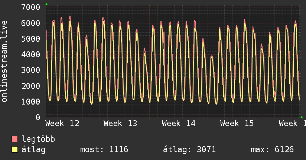Select the átlag legend label
The width and height of the screenshot is (306, 160).
pos(33,150)
